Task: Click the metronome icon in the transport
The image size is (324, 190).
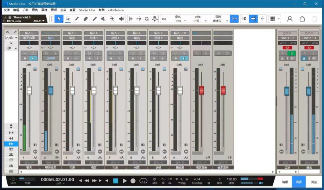Action: click(x=187, y=179)
